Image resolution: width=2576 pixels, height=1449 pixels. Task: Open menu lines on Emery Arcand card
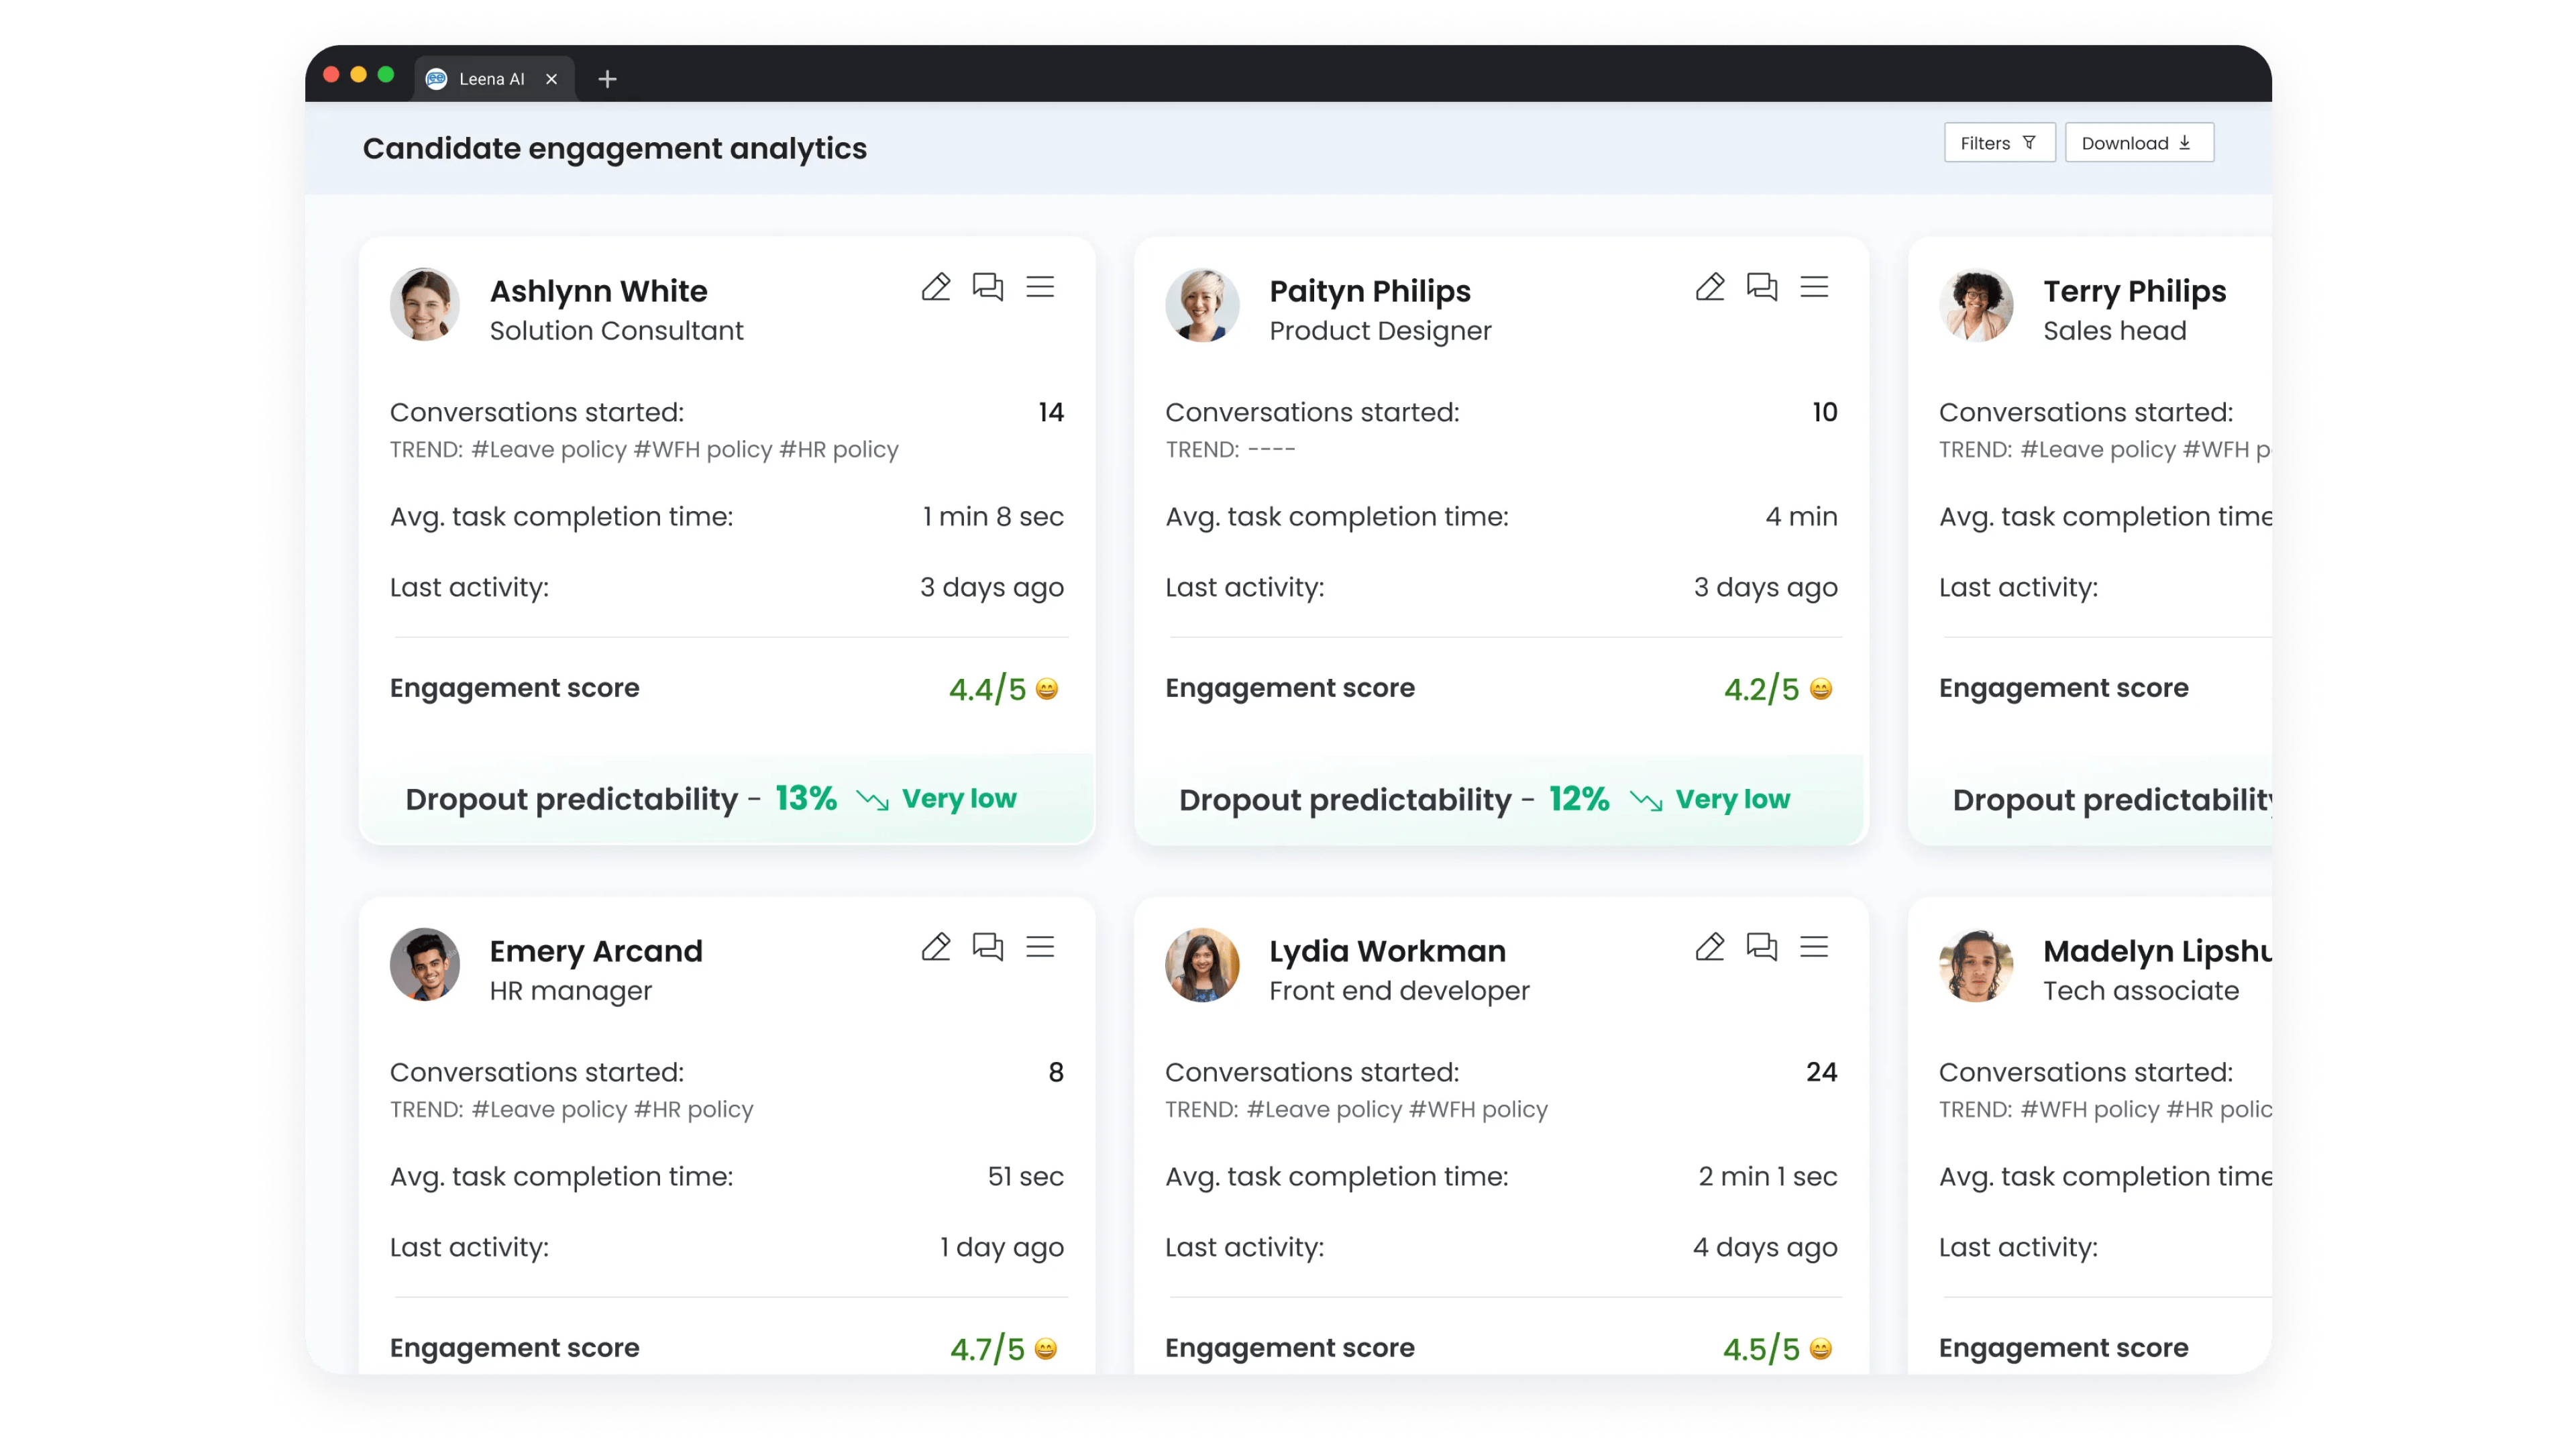pos(1040,947)
